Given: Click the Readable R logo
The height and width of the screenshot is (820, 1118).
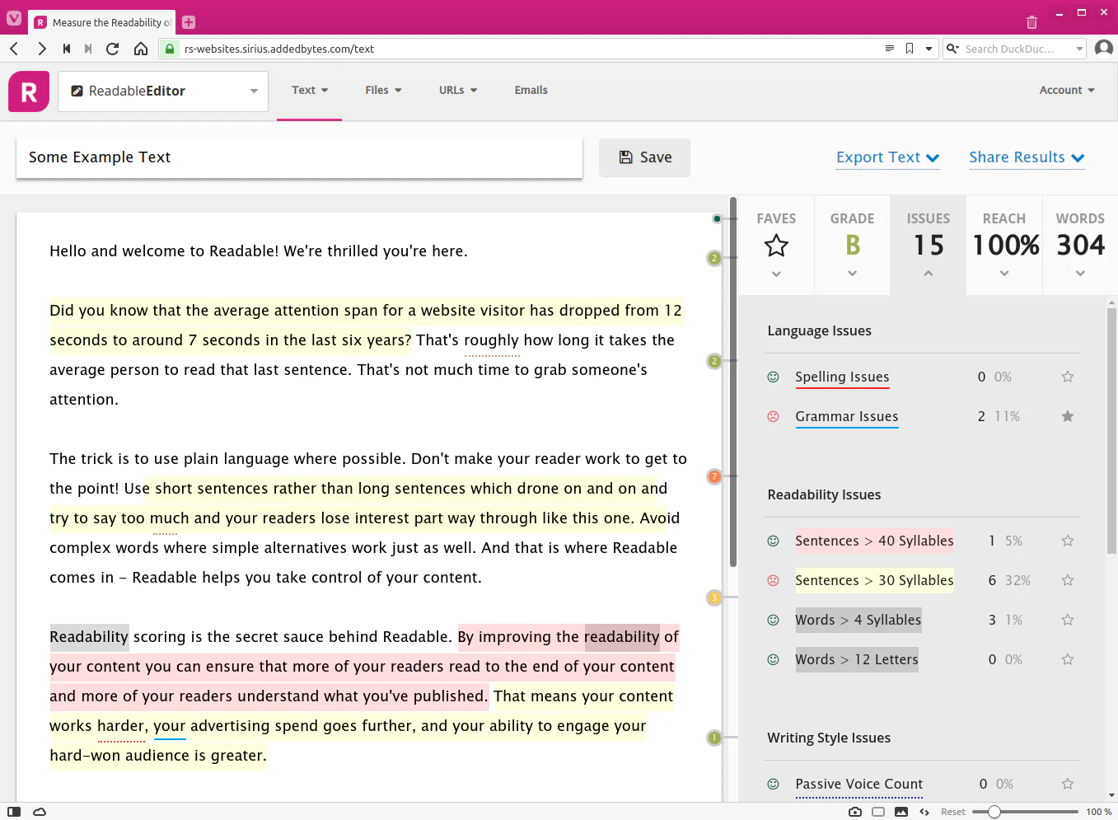Looking at the screenshot, I should point(28,91).
